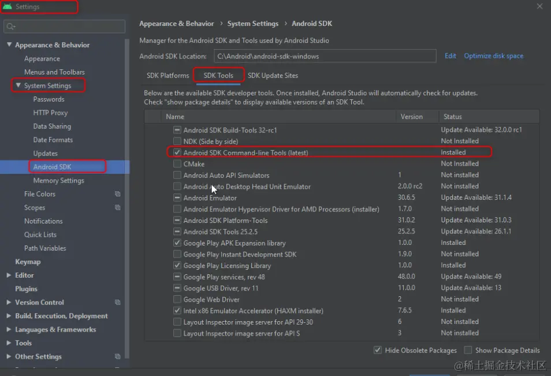Check Layout Inspector image server for API S
The height and width of the screenshot is (376, 551).
(177, 333)
